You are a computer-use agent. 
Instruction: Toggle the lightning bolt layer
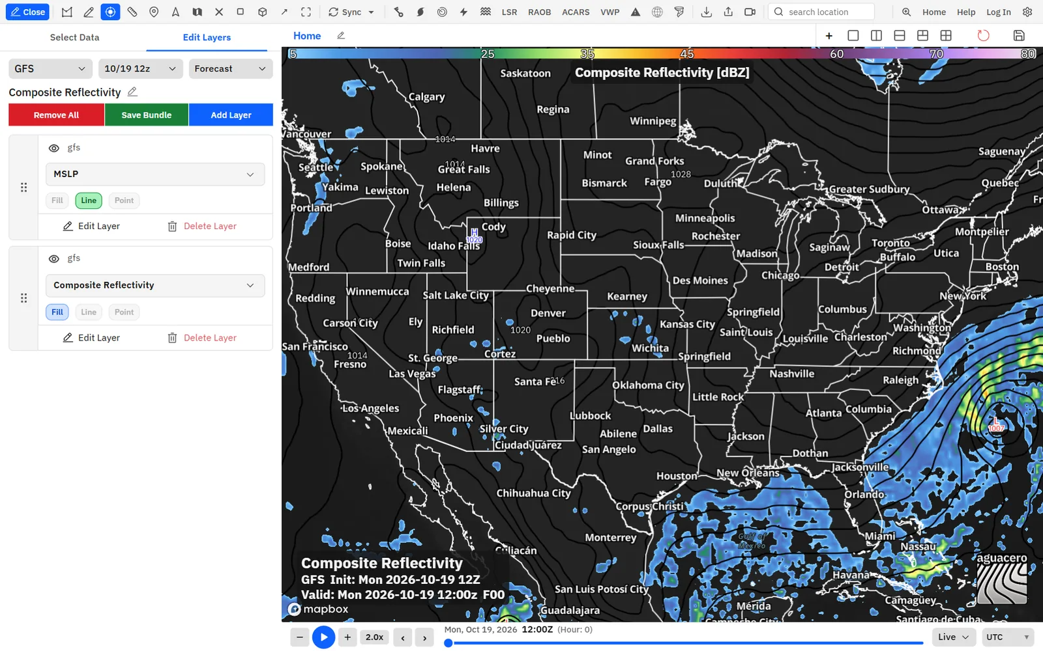463,12
